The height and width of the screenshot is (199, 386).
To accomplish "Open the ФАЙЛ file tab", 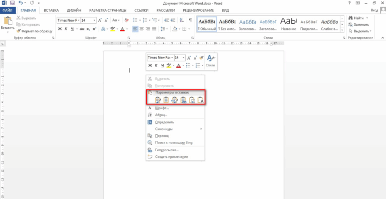I will coord(8,10).
